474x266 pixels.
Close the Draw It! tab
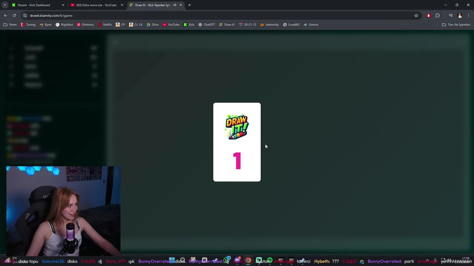181,5
